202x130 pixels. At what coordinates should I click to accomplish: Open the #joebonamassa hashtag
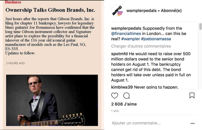[156, 39]
